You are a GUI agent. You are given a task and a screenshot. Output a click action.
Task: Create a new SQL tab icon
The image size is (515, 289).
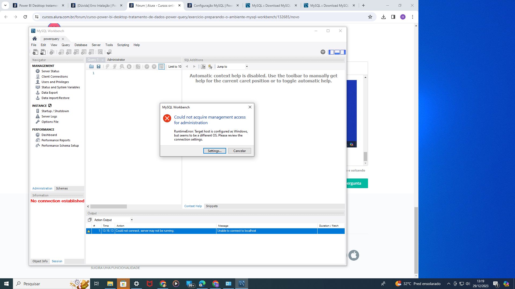point(35,52)
